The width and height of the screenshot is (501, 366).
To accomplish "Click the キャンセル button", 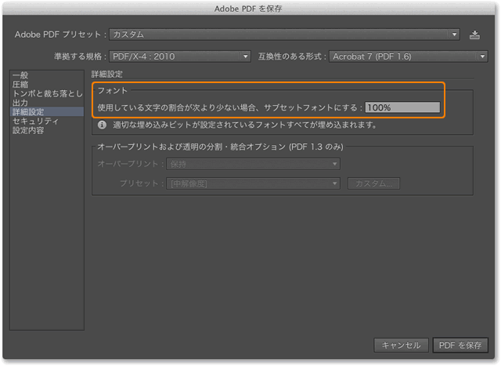I will (x=402, y=345).
